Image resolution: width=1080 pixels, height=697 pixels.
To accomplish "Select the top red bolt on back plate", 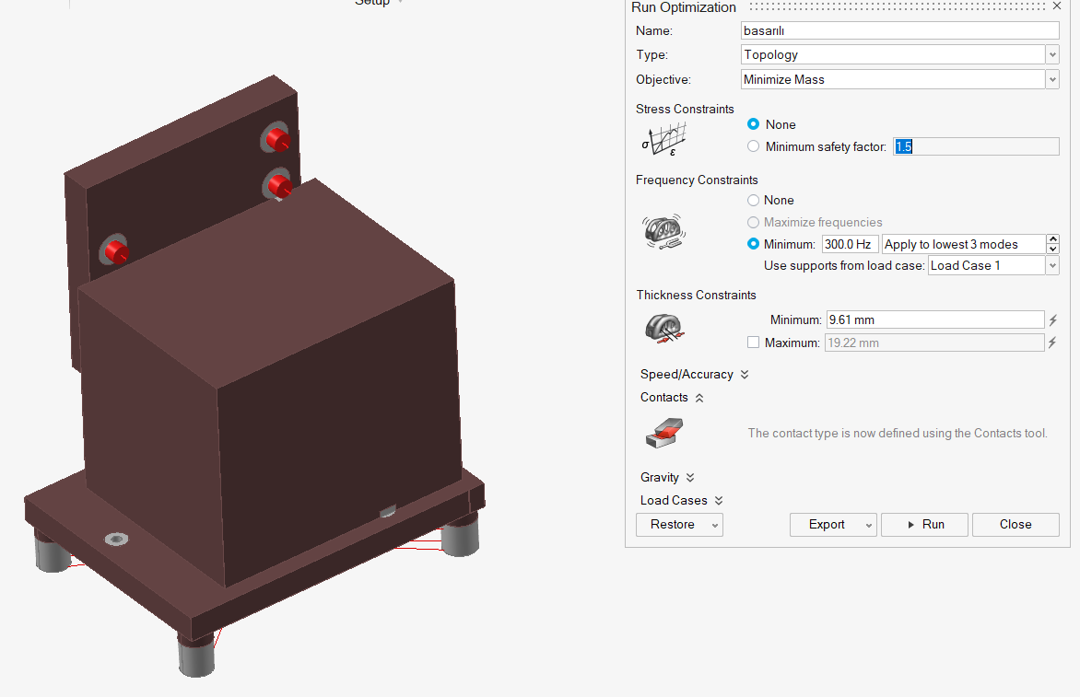I will (277, 139).
